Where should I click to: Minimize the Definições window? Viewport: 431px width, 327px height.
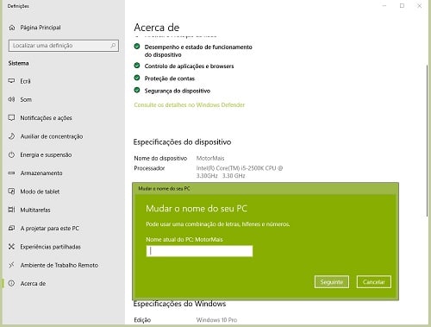click(384, 6)
